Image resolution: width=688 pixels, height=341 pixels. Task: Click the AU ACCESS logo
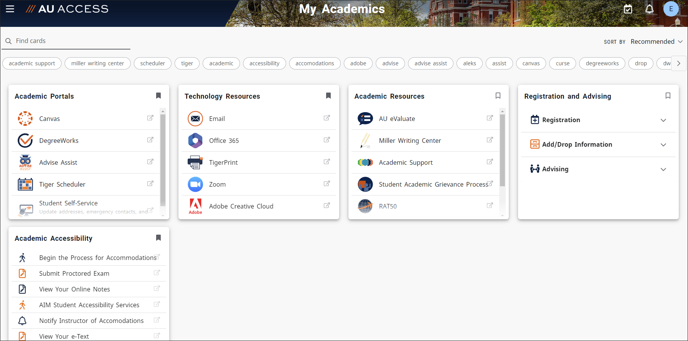click(x=67, y=9)
